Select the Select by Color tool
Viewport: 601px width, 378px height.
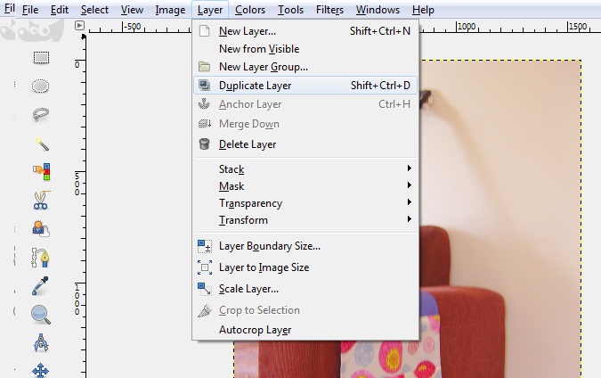(x=41, y=171)
